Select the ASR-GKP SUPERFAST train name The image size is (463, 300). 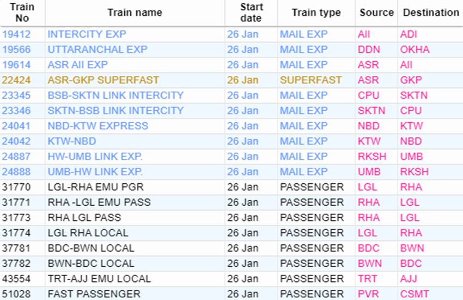click(103, 80)
